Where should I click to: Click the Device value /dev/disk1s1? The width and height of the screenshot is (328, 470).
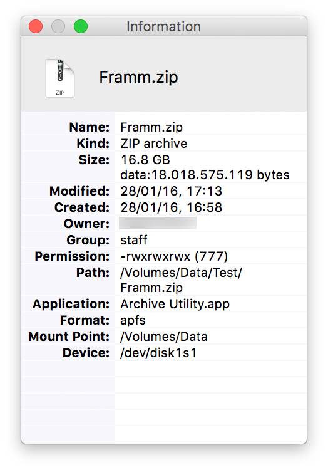click(x=158, y=353)
